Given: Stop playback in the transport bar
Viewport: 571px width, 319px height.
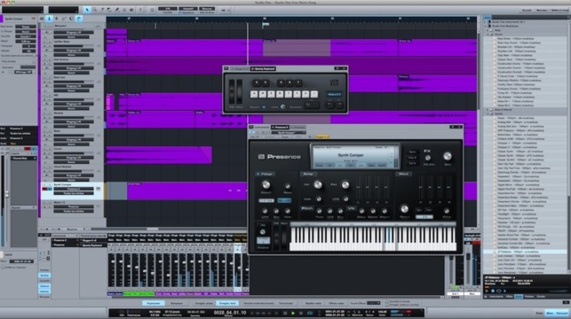Looking at the screenshot, I should click(x=285, y=313).
